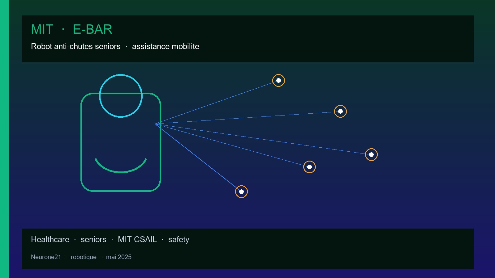Click the MIT CSAIL tag
The image size is (495, 278).
coord(137,239)
